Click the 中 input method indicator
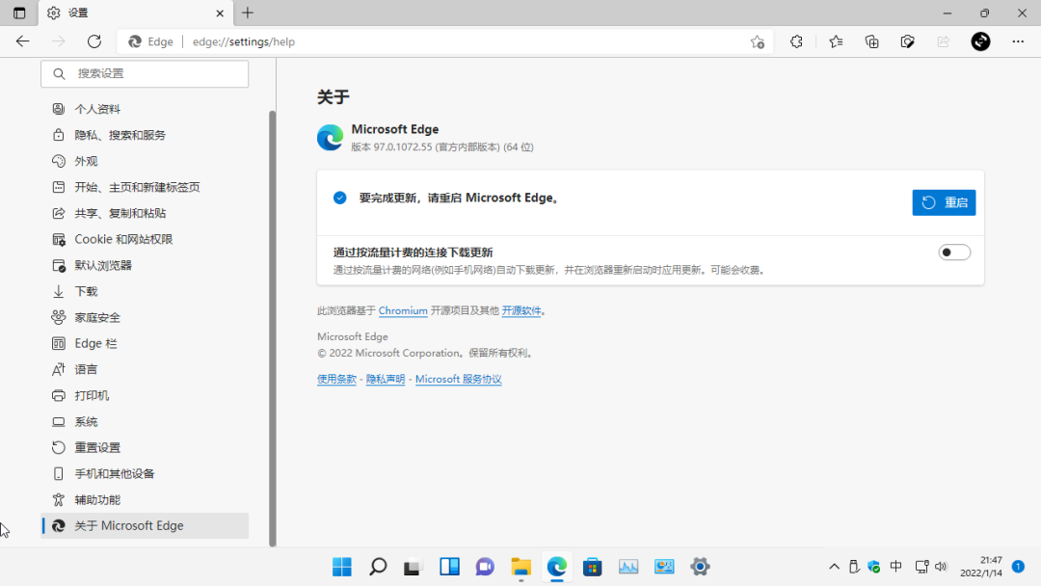The width and height of the screenshot is (1041, 586). [x=895, y=567]
